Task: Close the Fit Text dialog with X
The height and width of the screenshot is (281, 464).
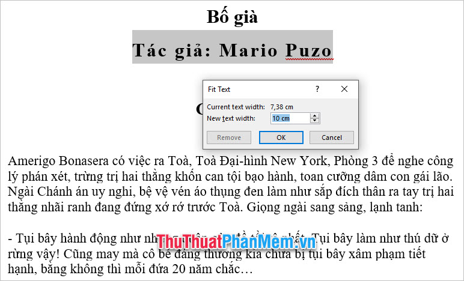Action: click(344, 89)
